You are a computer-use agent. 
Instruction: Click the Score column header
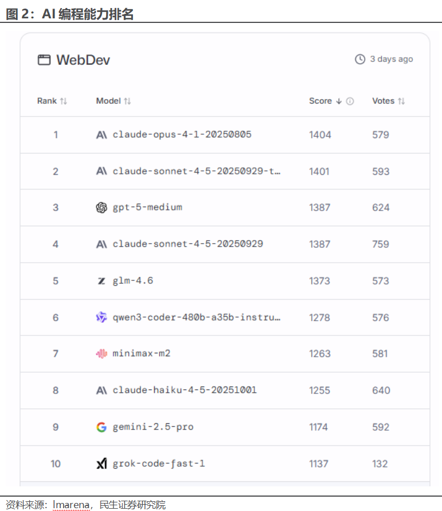click(x=320, y=101)
